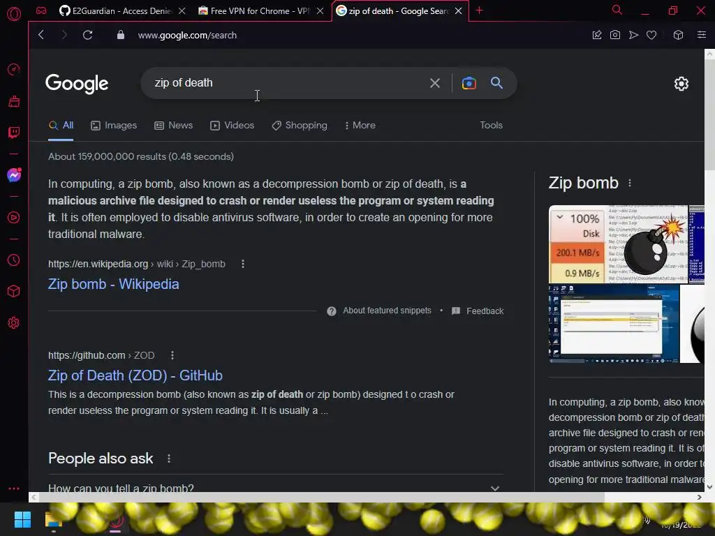This screenshot has width=715, height=536.
Task: Switch to Videos results
Action: tap(232, 126)
